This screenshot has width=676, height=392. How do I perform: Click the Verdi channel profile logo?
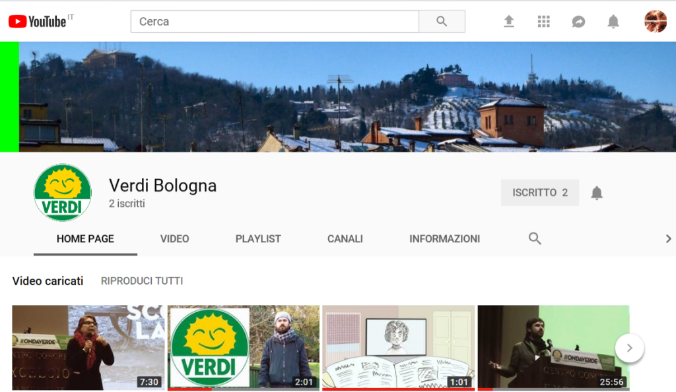[x=63, y=192]
